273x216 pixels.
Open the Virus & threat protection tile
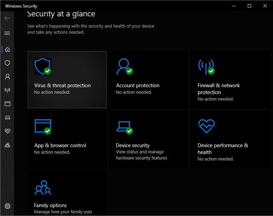(67, 80)
